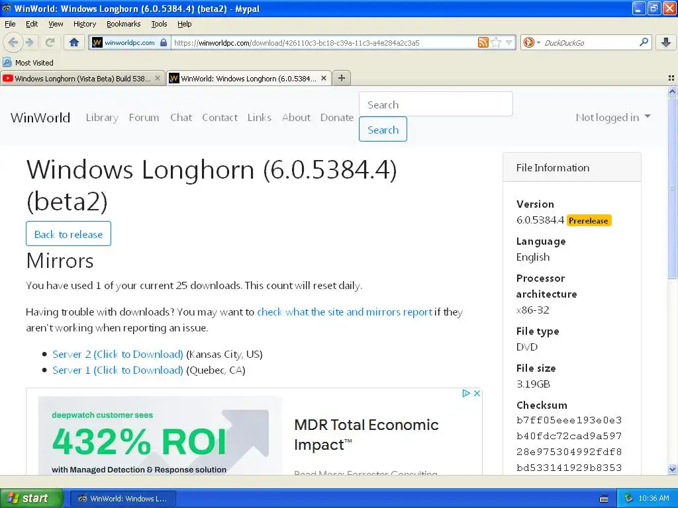Click the WinWorld site logo link
Image resolution: width=678 pixels, height=508 pixels.
(x=40, y=118)
